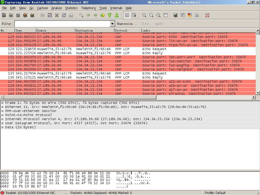Sort by the Destination column header
260x195 pixels.
[x=95, y=30]
